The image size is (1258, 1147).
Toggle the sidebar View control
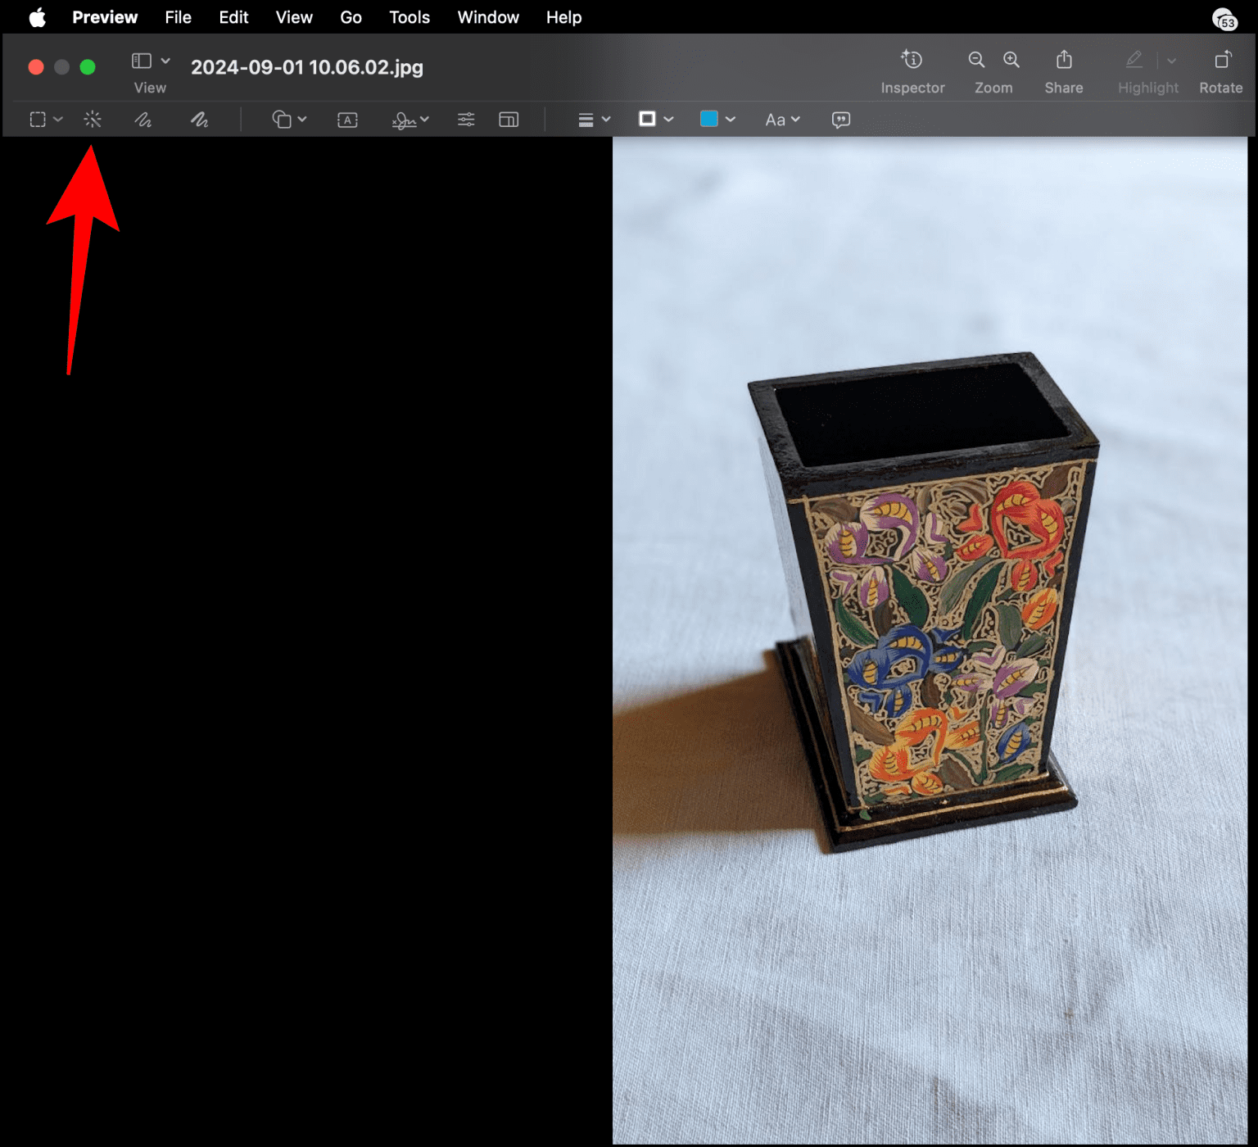point(143,60)
